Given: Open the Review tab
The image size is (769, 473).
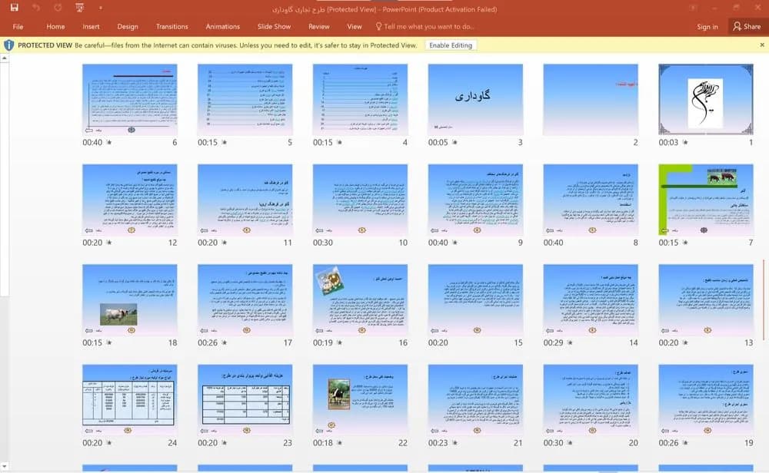Looking at the screenshot, I should click(x=319, y=26).
